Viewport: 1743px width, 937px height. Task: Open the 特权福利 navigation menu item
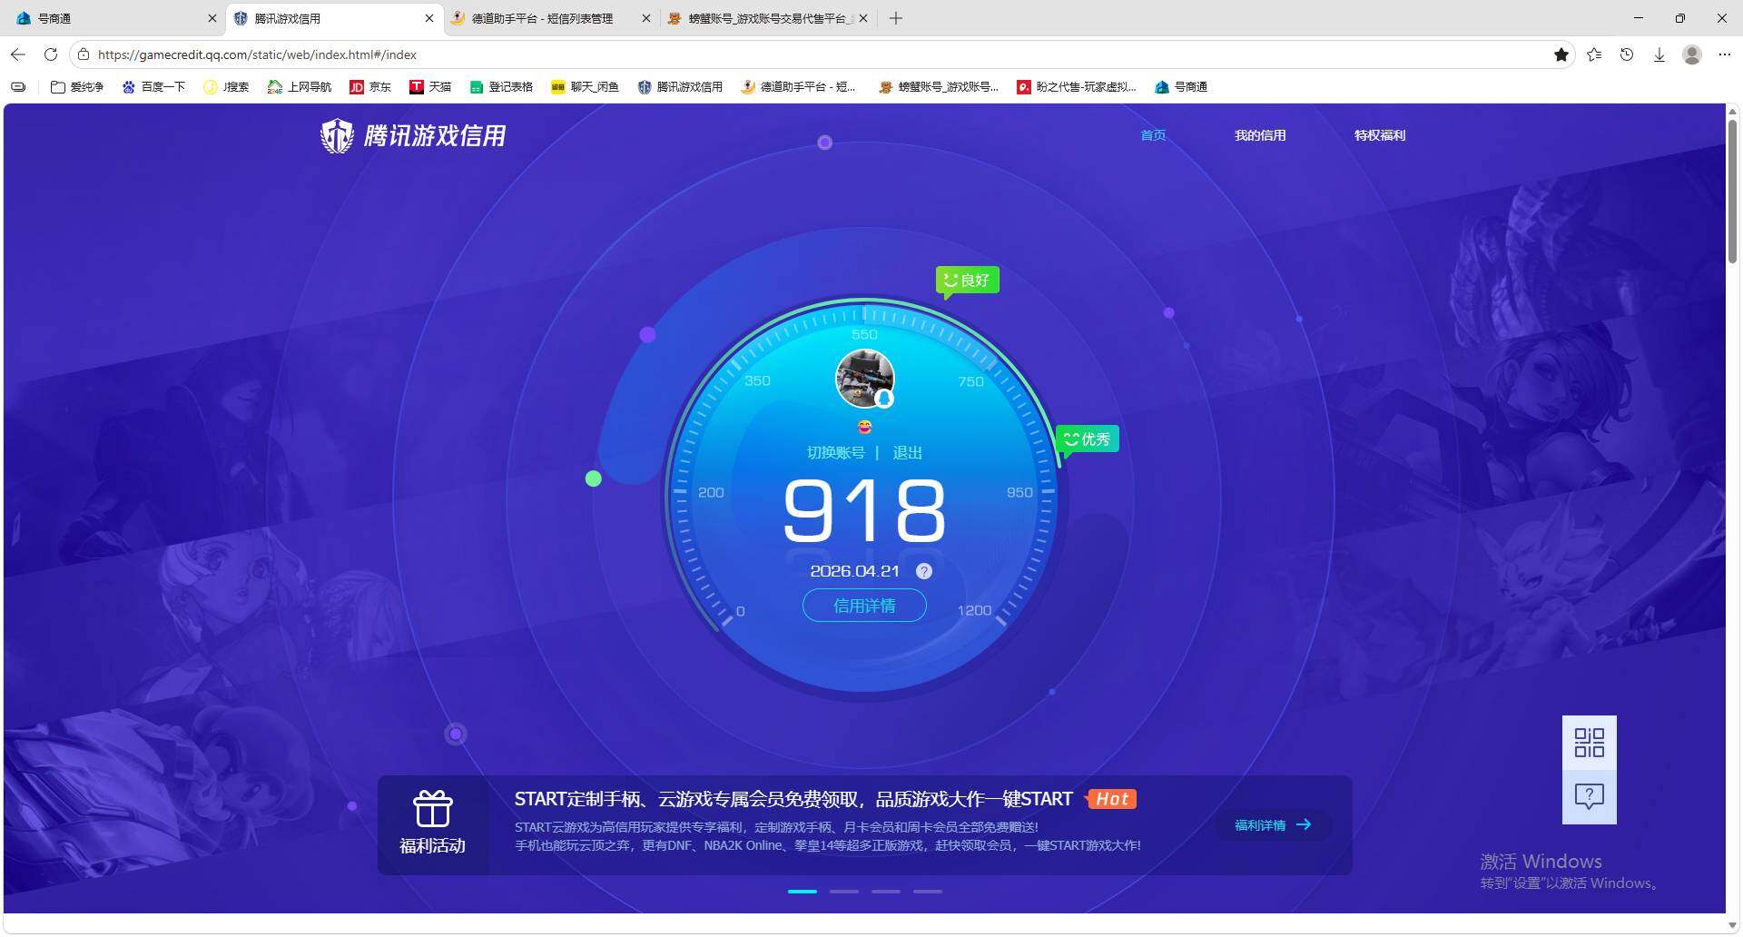pyautogui.click(x=1378, y=134)
